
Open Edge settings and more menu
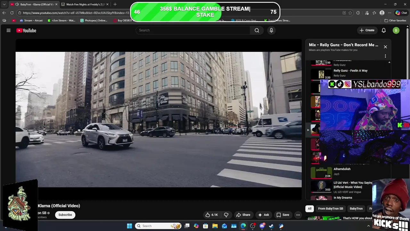click(x=389, y=13)
